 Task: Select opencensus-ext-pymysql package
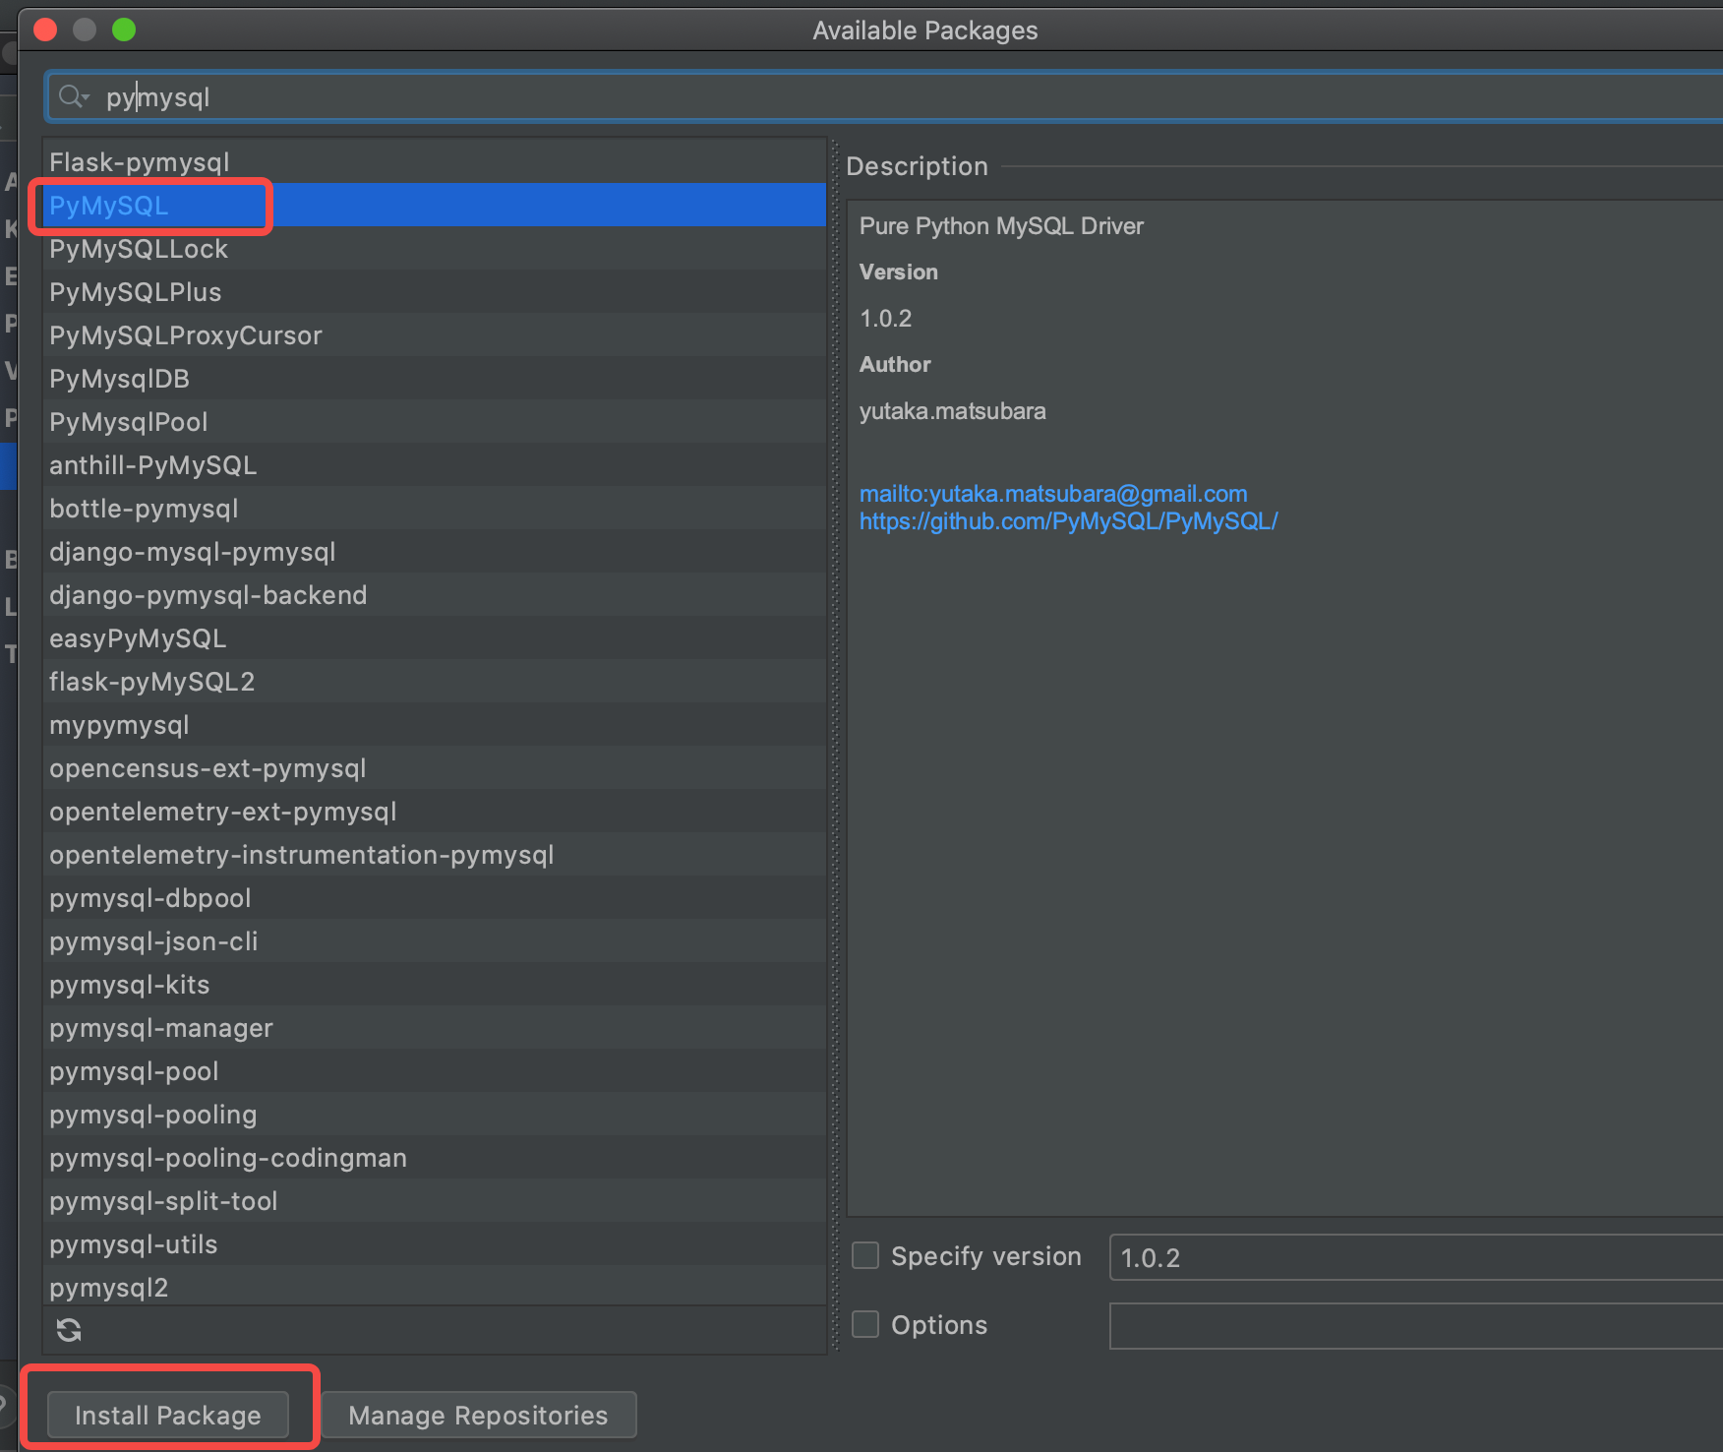click(435, 767)
